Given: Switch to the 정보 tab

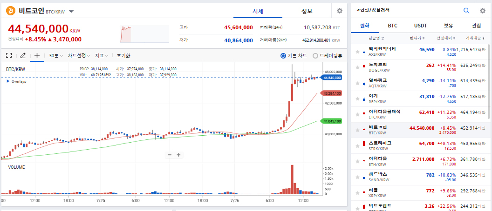Looking at the screenshot, I should tap(307, 11).
